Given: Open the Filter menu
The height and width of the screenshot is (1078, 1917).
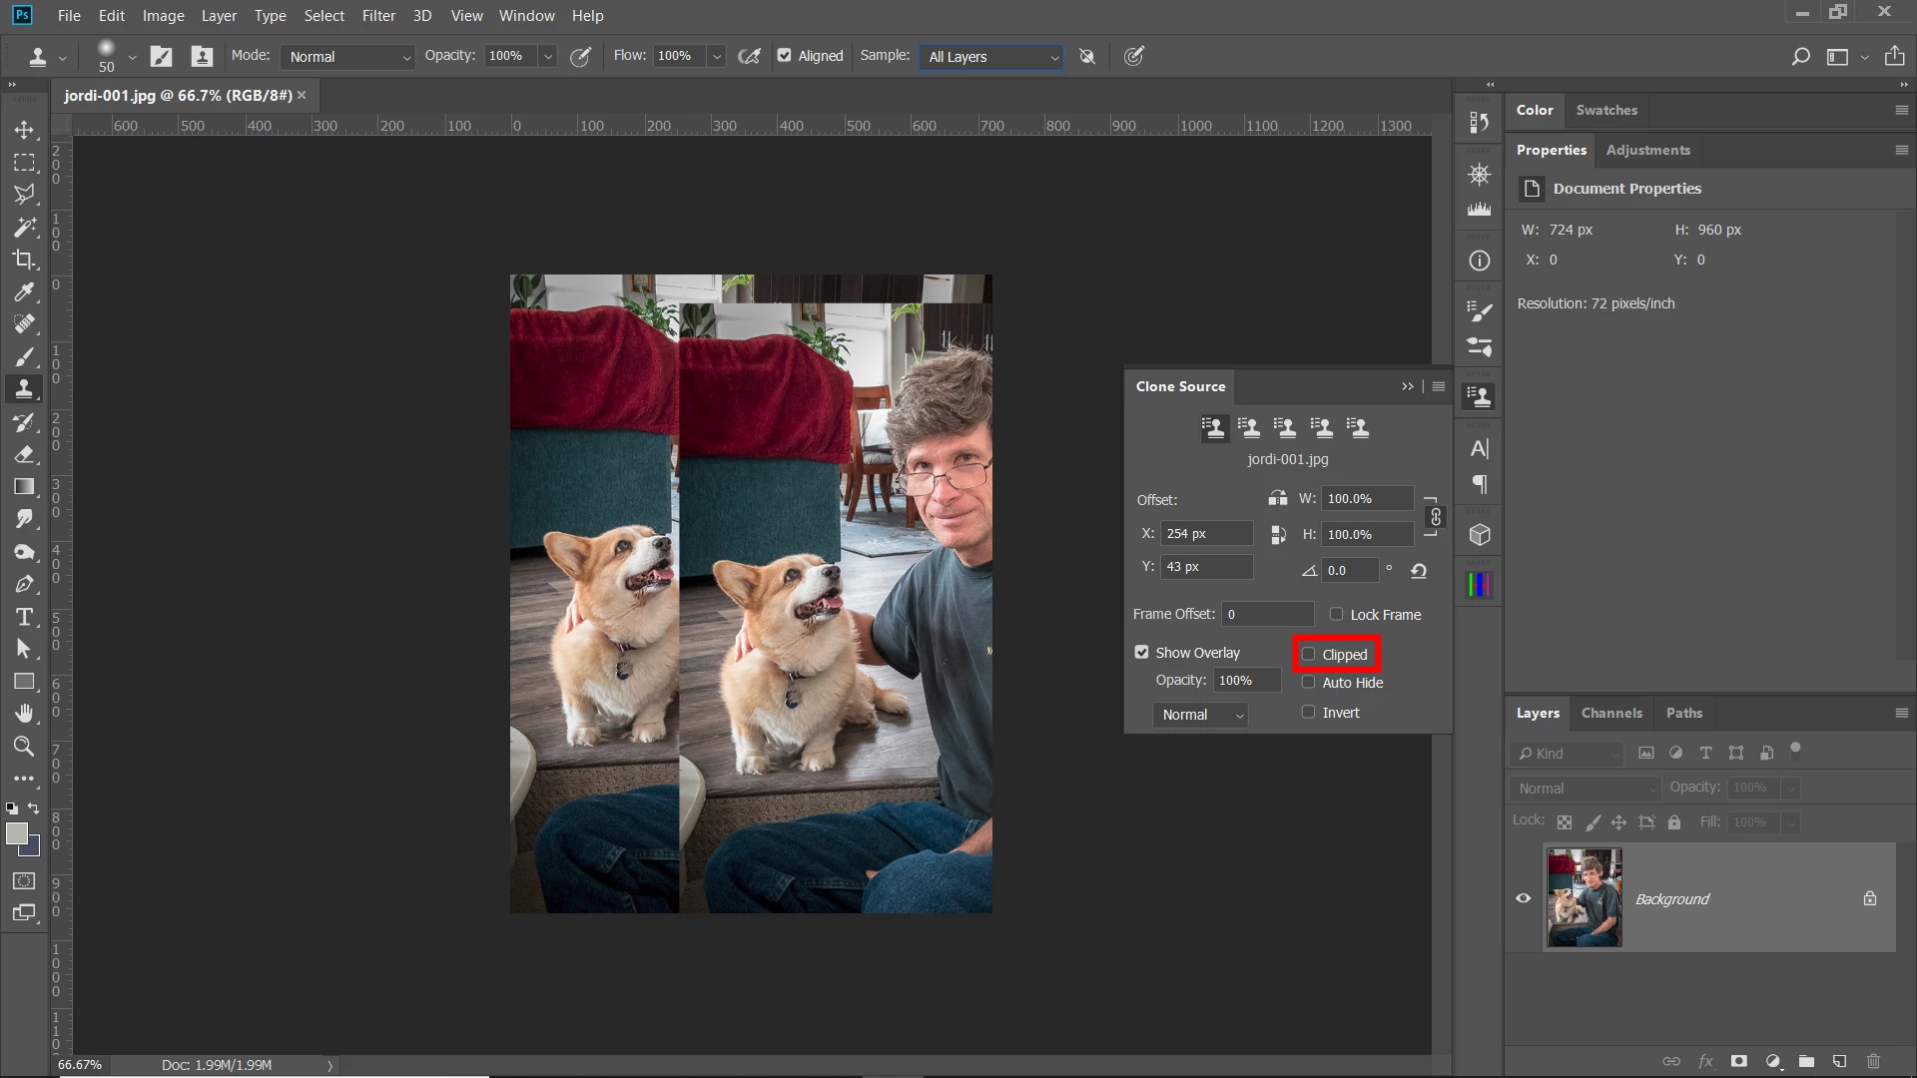Looking at the screenshot, I should pos(378,16).
